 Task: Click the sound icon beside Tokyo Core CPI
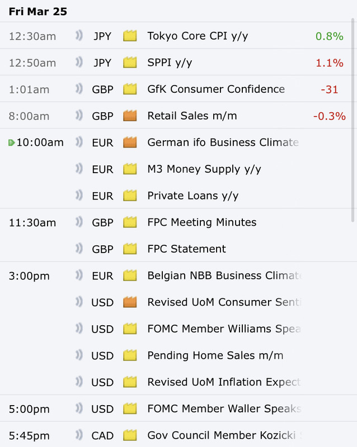pyautogui.click(x=79, y=36)
